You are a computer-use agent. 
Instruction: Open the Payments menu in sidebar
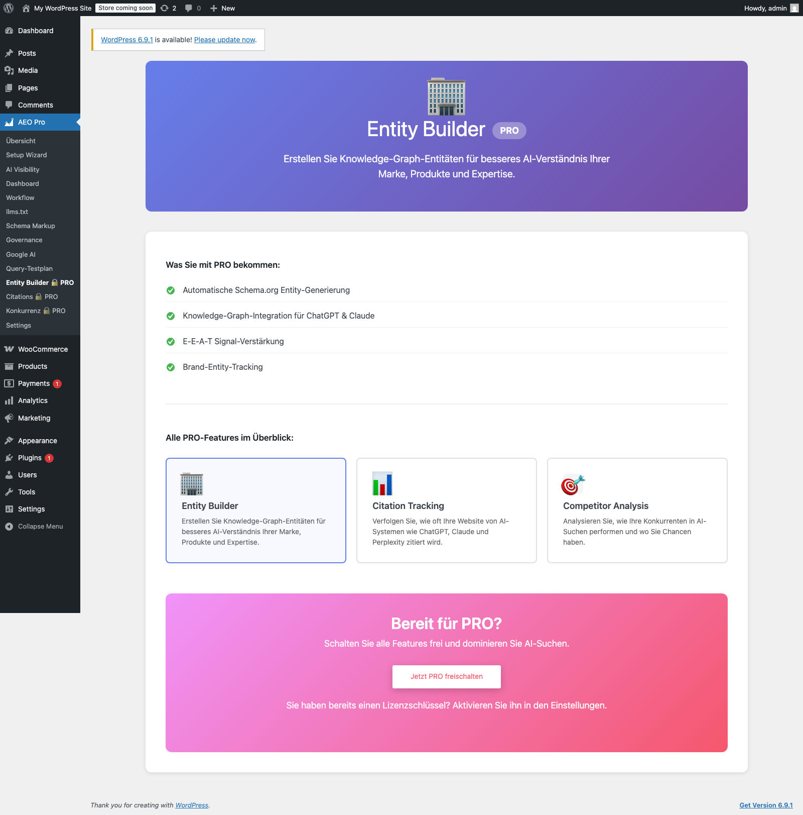(x=34, y=383)
